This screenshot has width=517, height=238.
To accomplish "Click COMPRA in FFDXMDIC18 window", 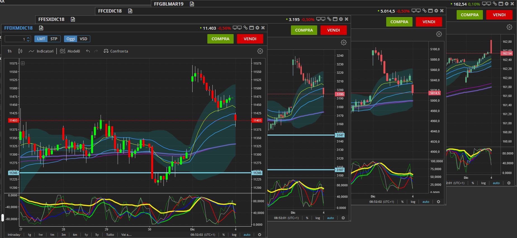I will (220, 39).
